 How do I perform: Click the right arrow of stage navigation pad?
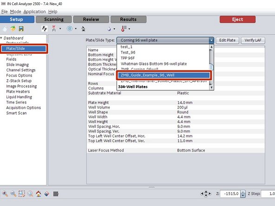point(210,194)
